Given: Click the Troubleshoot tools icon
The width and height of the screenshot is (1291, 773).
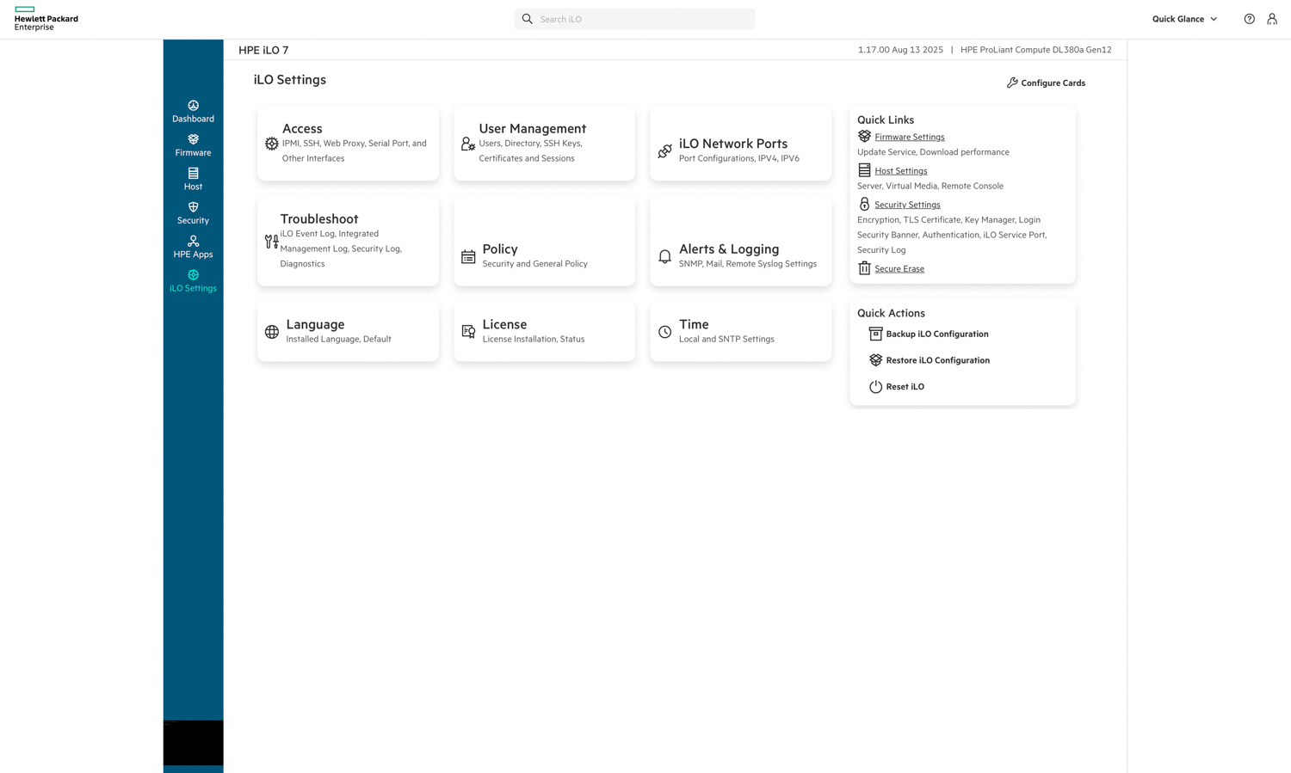Looking at the screenshot, I should click(x=271, y=242).
